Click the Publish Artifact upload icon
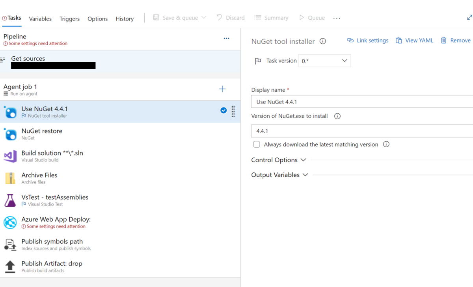473x287 pixels. click(10, 267)
